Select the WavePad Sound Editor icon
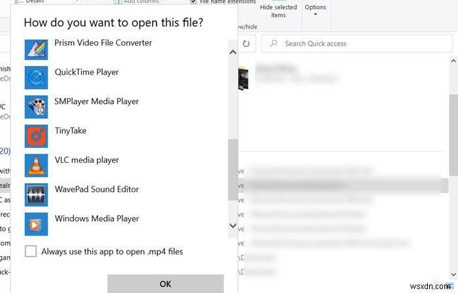Viewport: 458px width, 293px height. (x=36, y=195)
